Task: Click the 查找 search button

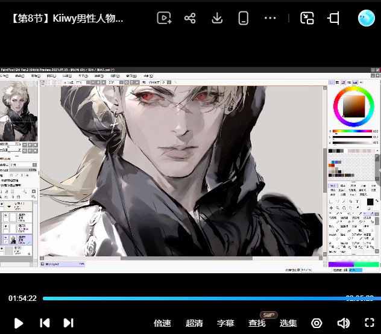Action: [257, 323]
